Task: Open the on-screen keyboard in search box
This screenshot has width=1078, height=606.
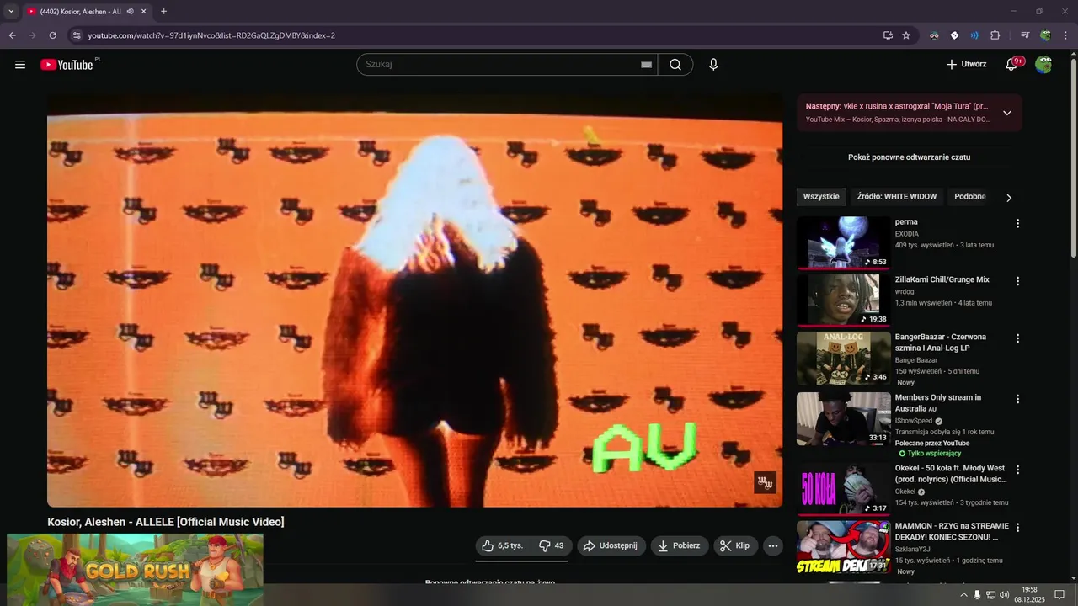Action: (x=647, y=65)
